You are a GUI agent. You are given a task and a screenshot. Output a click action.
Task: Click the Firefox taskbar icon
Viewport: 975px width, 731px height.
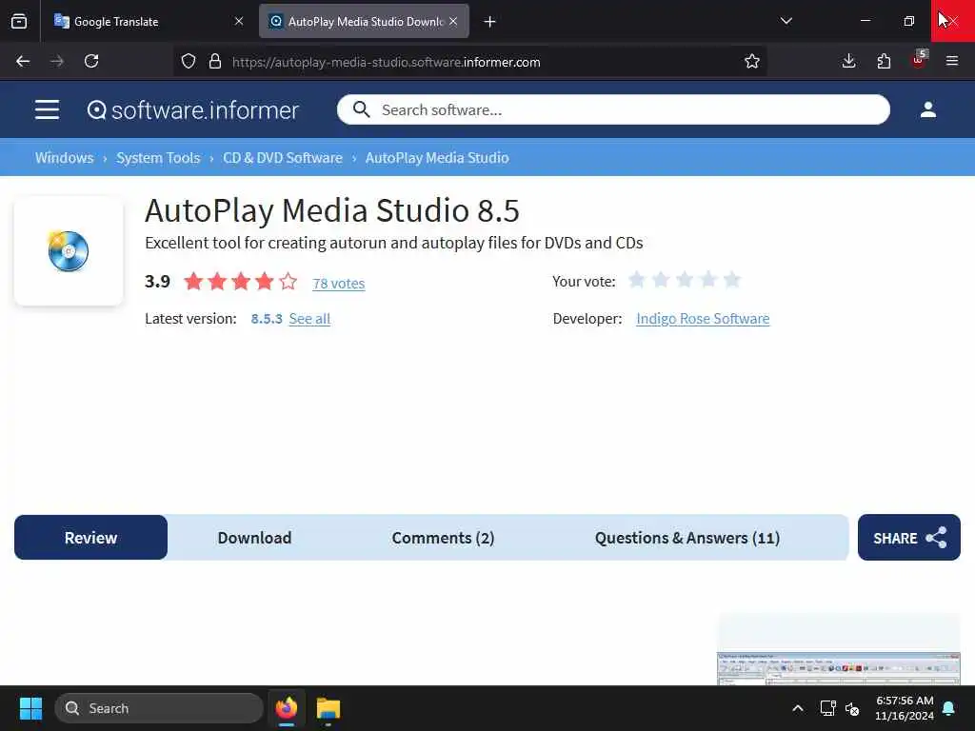click(287, 708)
